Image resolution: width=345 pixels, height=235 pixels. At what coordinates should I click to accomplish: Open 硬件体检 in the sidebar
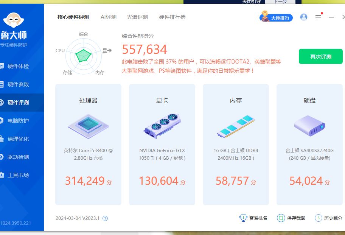18,66
